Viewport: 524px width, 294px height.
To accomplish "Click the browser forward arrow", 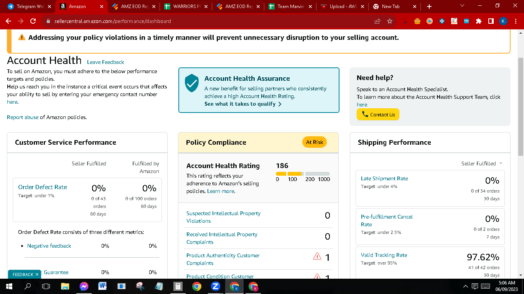I will click(21, 21).
